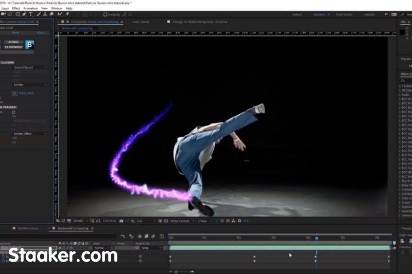Open the Normal blending mode dropdown

(x=101, y=248)
